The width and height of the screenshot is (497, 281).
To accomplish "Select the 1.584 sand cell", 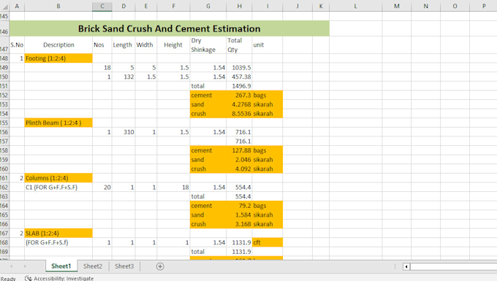I will [239, 215].
